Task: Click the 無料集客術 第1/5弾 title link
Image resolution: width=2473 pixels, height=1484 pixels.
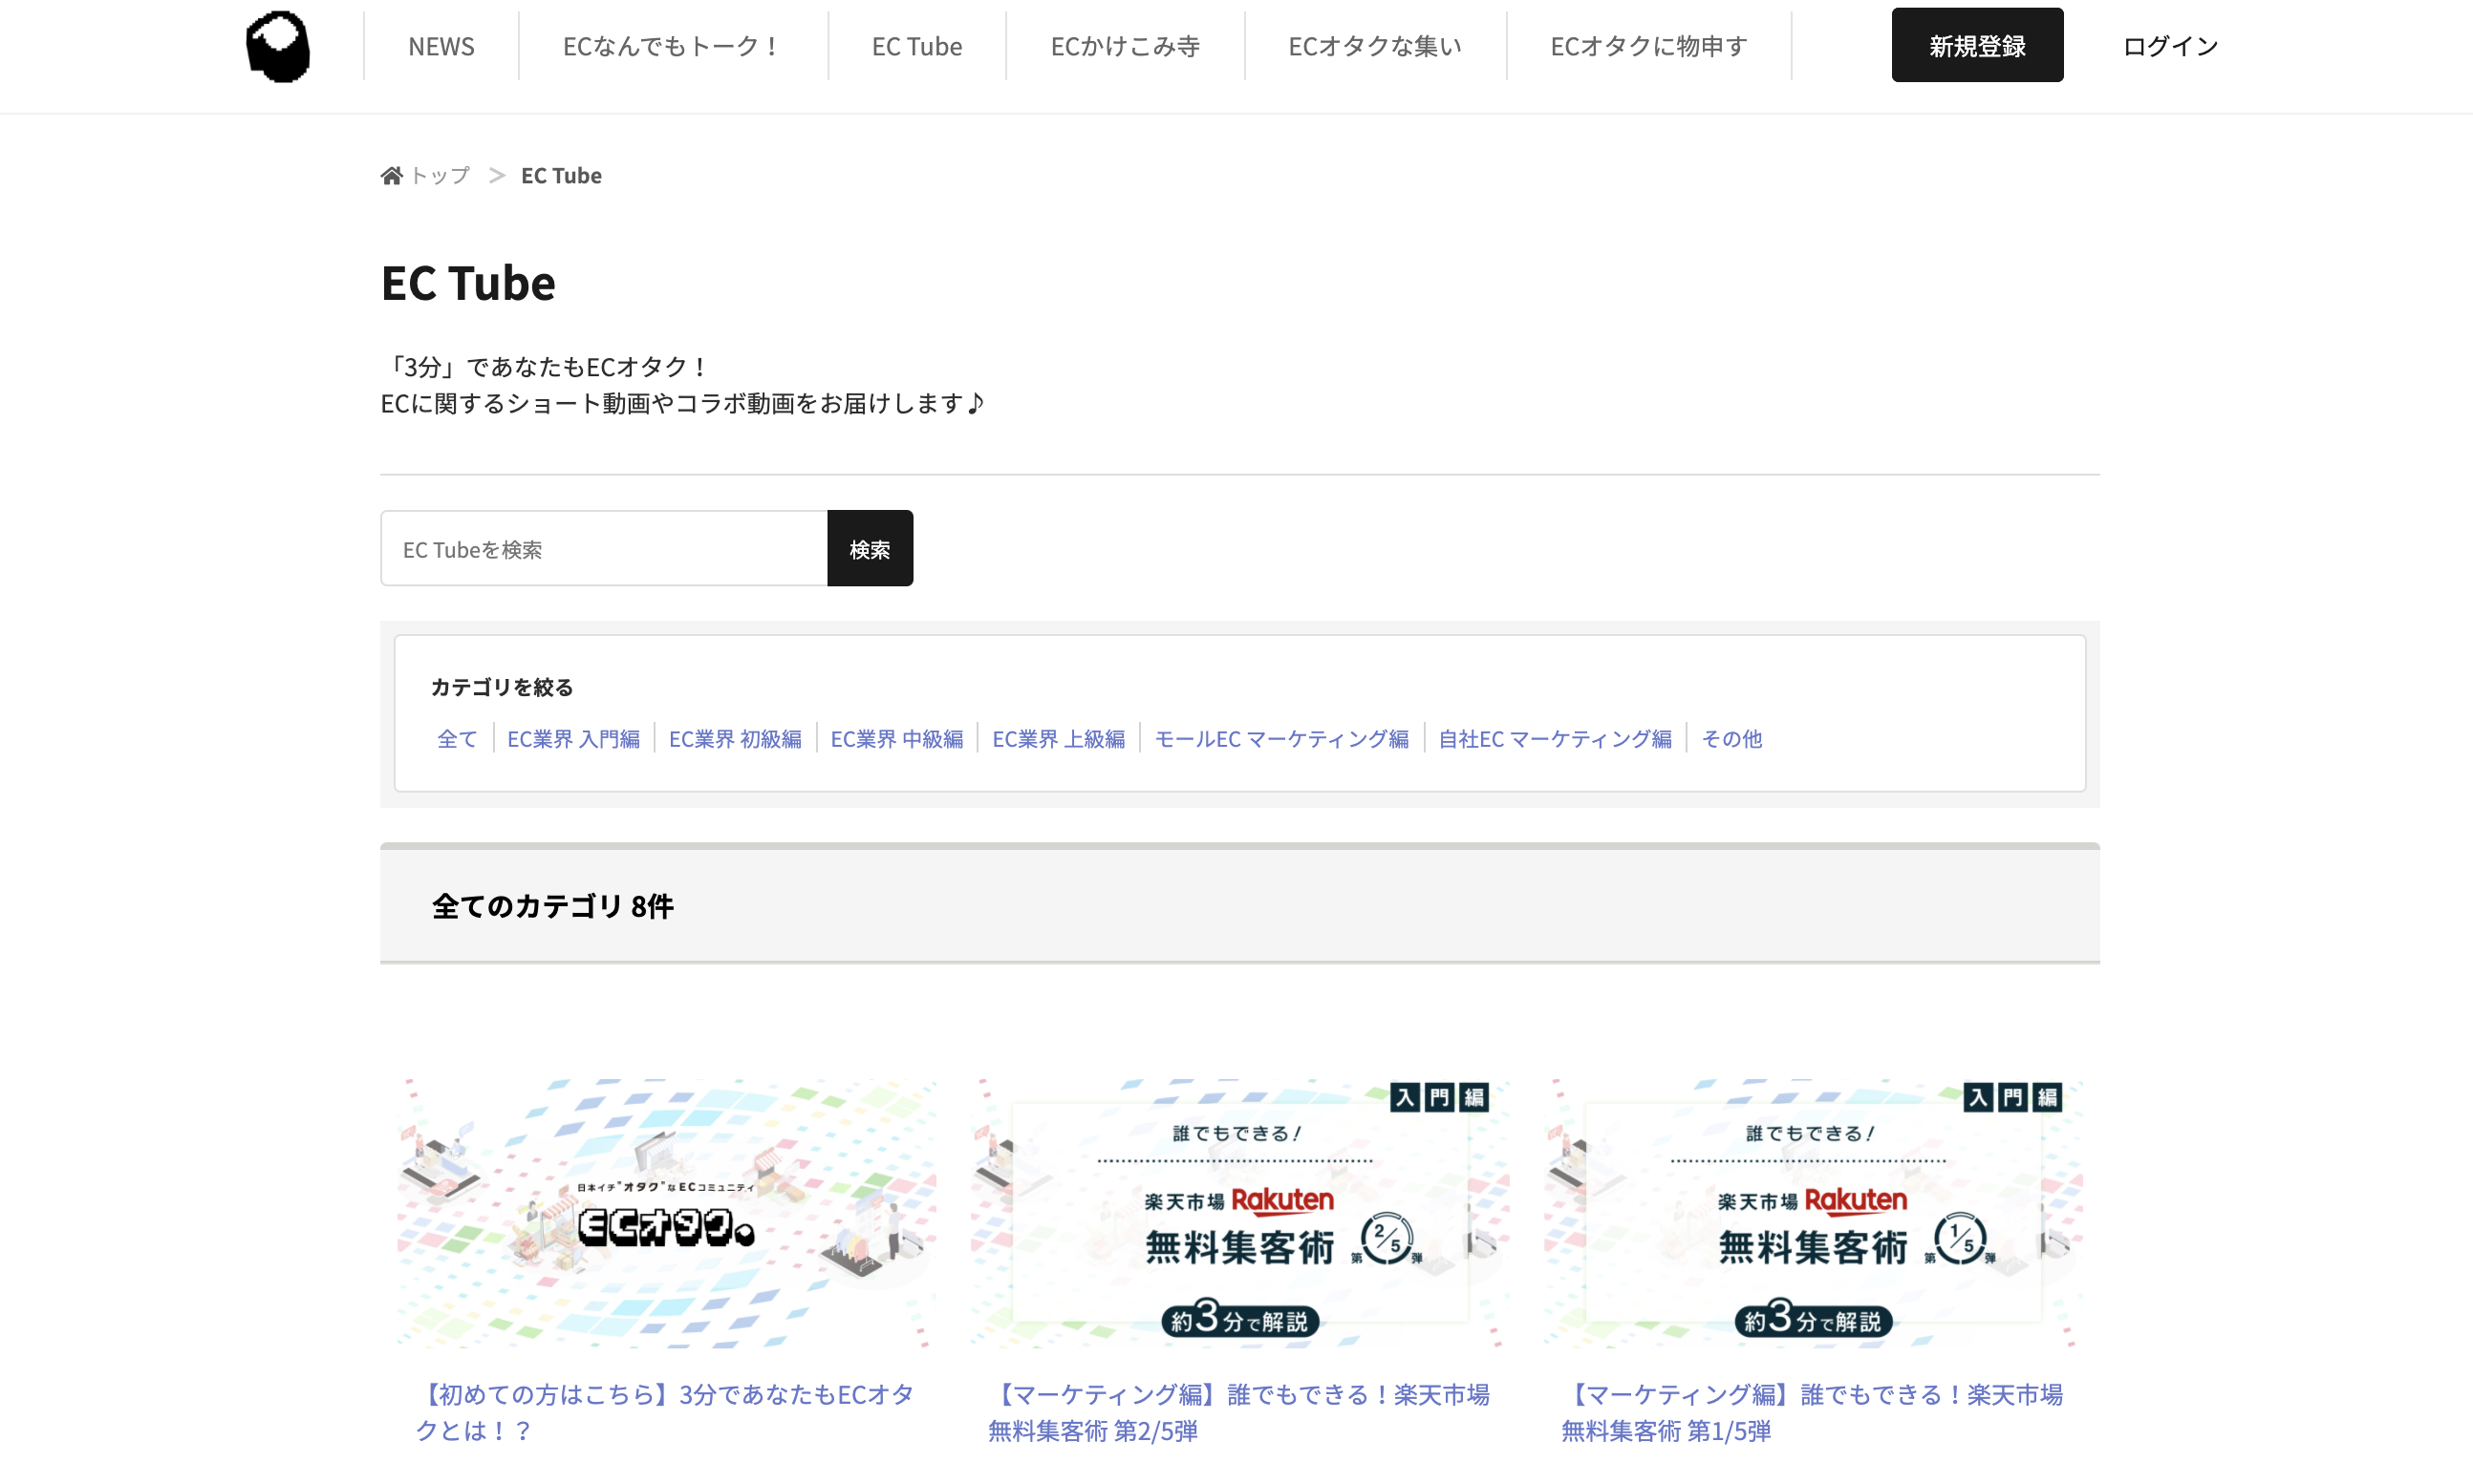Action: coord(1812,1412)
